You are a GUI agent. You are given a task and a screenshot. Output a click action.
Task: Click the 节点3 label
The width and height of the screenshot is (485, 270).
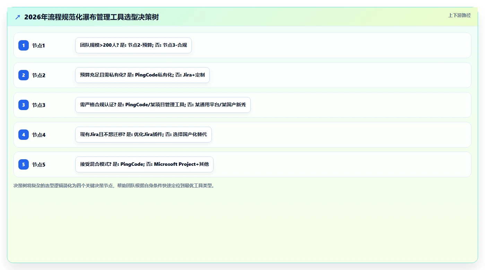39,105
